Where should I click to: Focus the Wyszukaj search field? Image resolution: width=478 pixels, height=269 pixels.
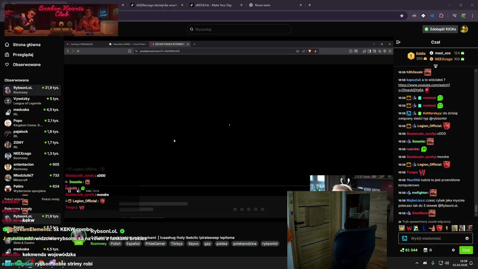pyautogui.click(x=239, y=29)
